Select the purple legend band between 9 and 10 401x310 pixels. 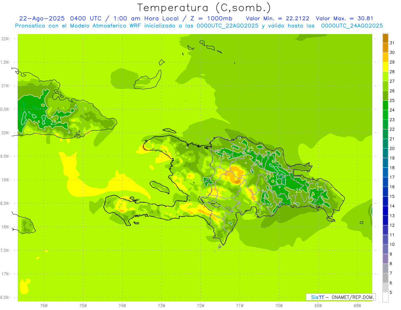click(x=385, y=249)
